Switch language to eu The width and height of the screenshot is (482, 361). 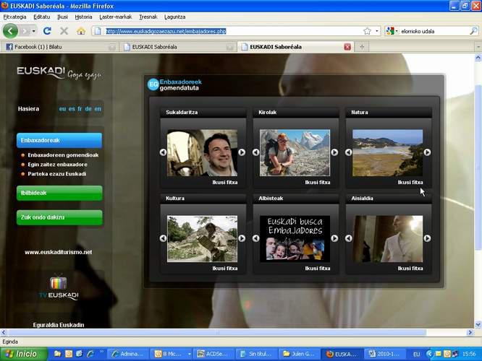(62, 108)
